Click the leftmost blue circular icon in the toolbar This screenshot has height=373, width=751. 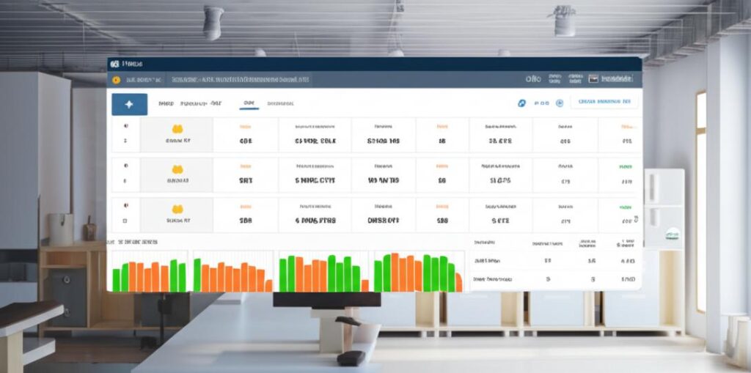pos(521,104)
